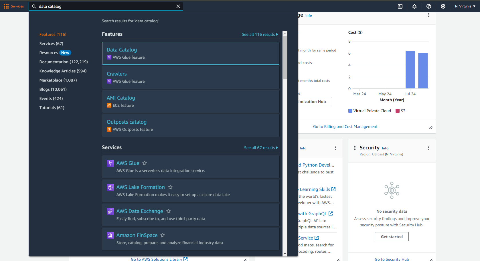Favorite AWS Data Exchange with the star

(169, 211)
